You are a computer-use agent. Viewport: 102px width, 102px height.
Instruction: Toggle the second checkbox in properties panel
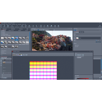tap(74, 47)
